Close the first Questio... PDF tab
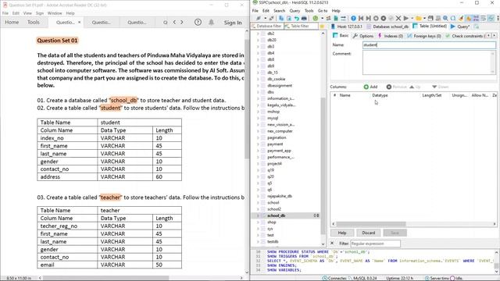 pyautogui.click(x=80, y=23)
